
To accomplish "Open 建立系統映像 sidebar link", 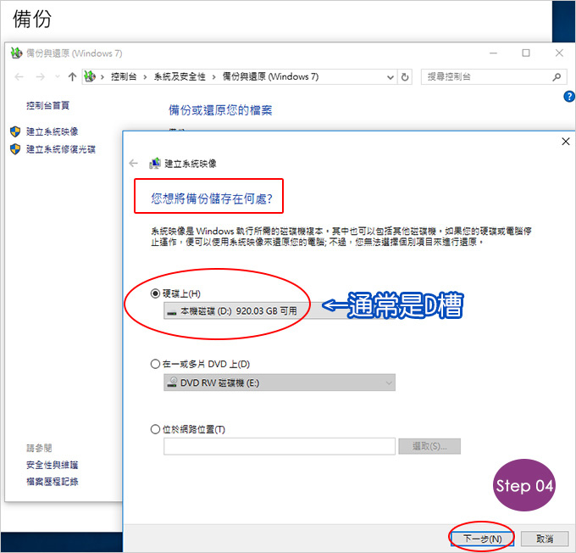I will [53, 131].
